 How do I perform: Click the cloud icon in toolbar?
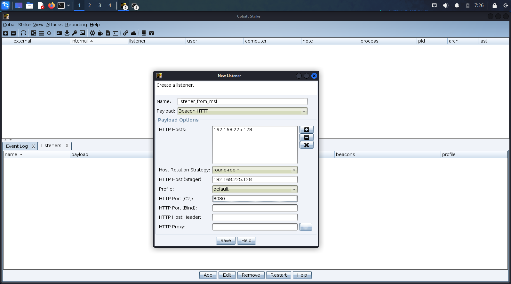click(133, 33)
